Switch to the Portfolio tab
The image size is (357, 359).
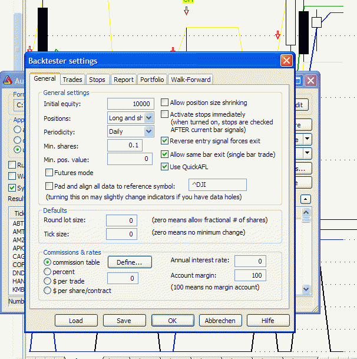(152, 80)
